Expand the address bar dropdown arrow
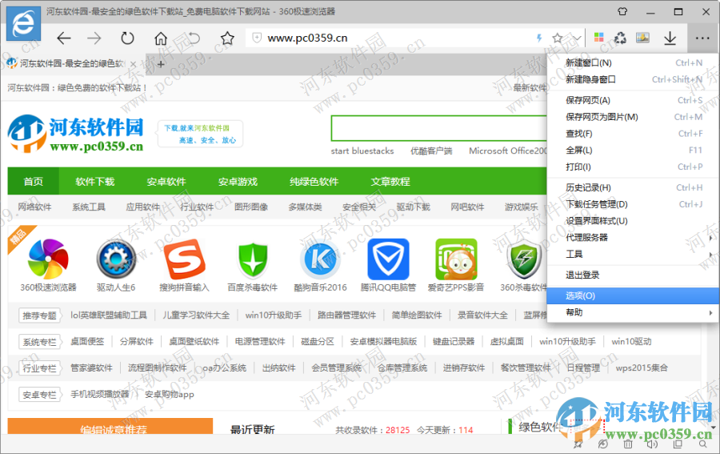Viewport: 720px width, 454px height. coord(577,38)
